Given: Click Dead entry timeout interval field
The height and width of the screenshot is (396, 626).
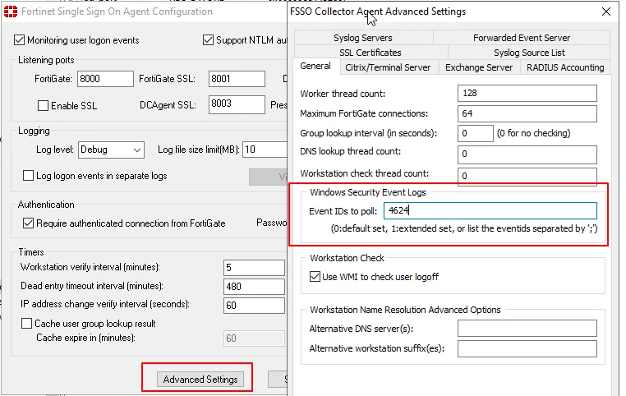Looking at the screenshot, I should pos(255,286).
